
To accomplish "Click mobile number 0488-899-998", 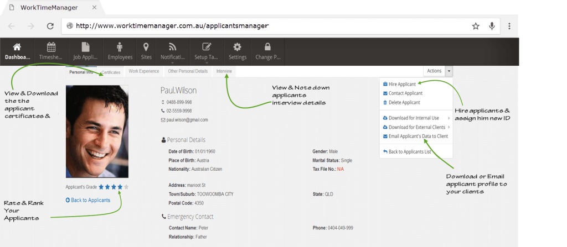I will (x=179, y=102).
